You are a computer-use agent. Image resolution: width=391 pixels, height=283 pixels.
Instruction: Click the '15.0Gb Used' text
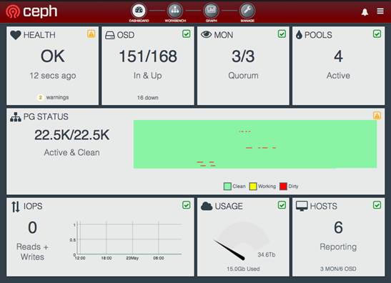(x=243, y=269)
